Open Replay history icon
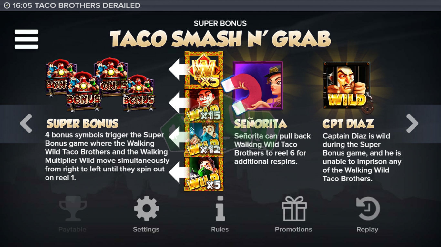This screenshot has height=247, width=441. tap(368, 208)
